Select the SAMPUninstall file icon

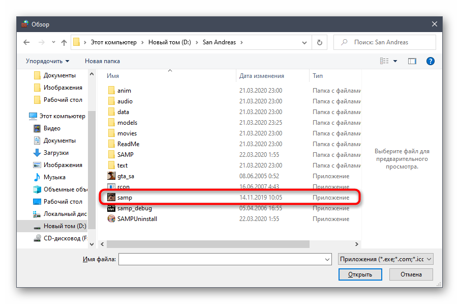(x=111, y=219)
